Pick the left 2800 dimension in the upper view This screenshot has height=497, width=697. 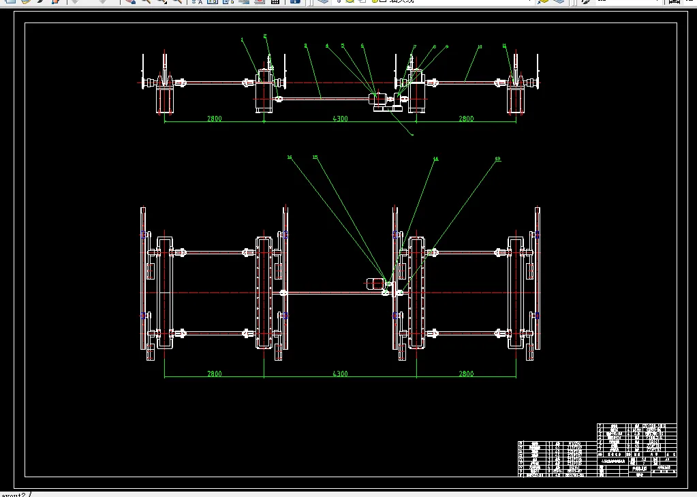(x=214, y=119)
